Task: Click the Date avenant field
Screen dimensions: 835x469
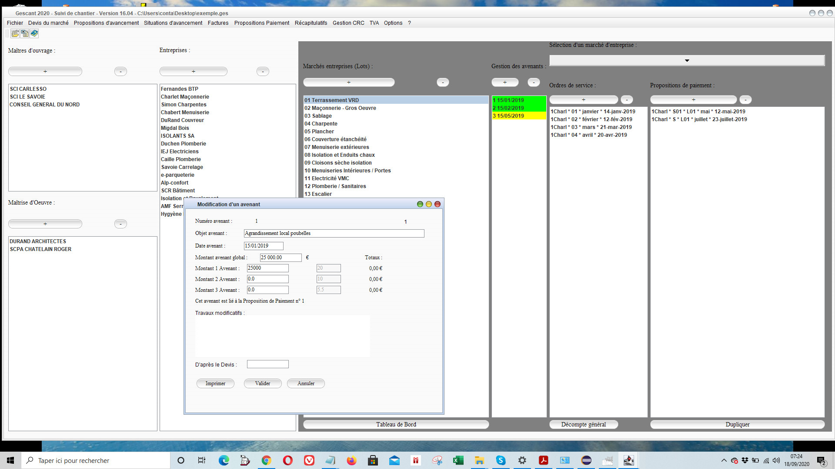Action: 264,246
